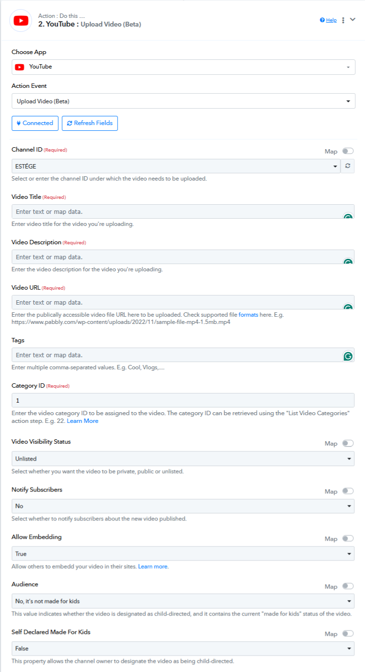Click into the Video Description input field
This screenshot has height=672, width=365.
pyautogui.click(x=183, y=257)
